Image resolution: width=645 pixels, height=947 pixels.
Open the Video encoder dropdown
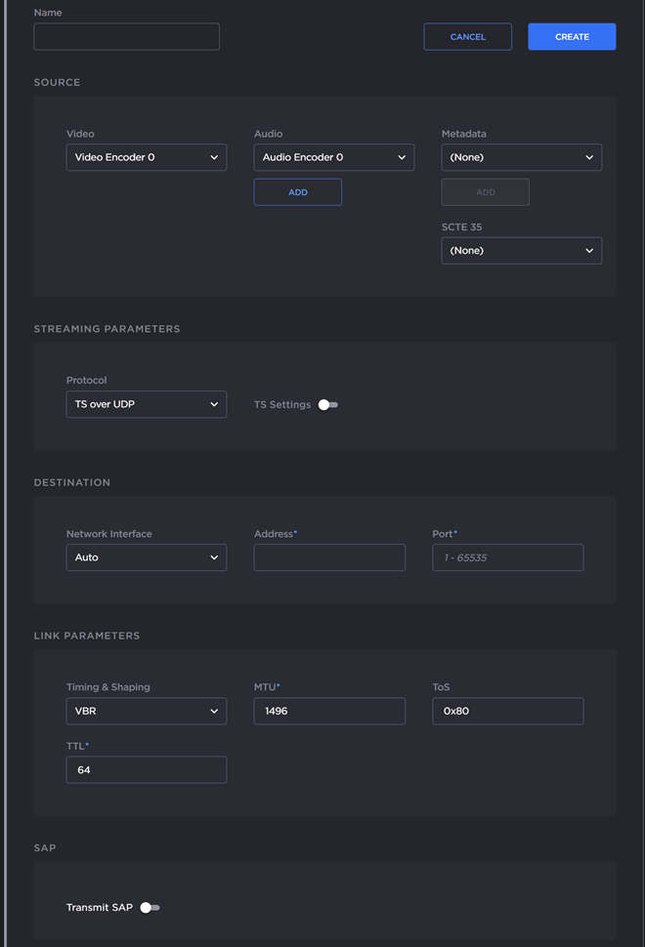(x=146, y=157)
